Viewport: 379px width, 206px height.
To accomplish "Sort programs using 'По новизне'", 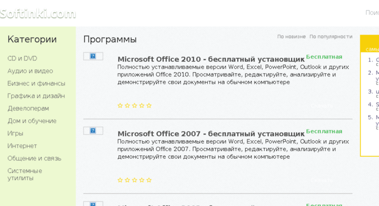I will pyautogui.click(x=291, y=37).
